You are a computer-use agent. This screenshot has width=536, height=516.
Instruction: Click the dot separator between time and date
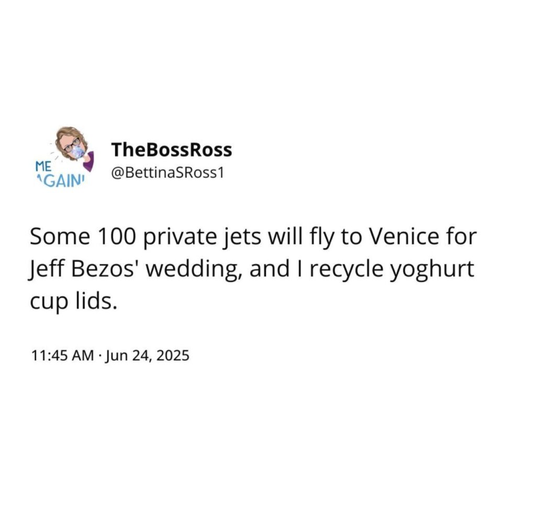coord(100,356)
